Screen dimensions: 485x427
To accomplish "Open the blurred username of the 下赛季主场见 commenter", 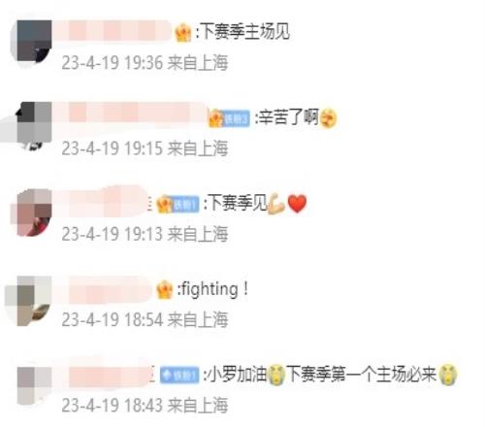I will pyautogui.click(x=113, y=31).
